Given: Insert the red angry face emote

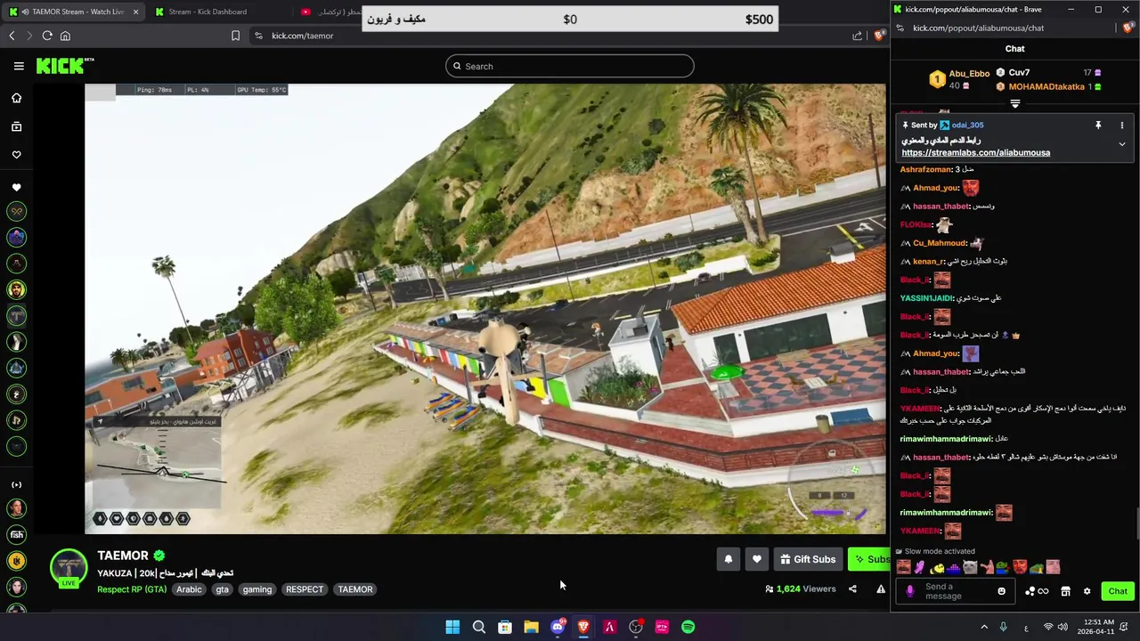Looking at the screenshot, I should point(1020,567).
